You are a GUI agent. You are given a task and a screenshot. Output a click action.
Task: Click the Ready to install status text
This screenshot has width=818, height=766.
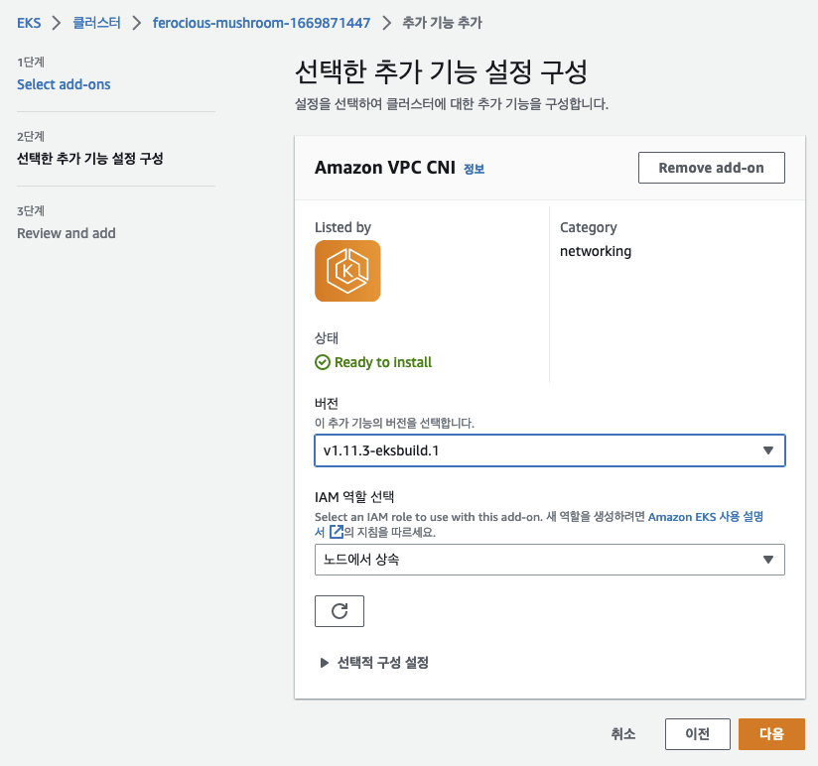(383, 362)
